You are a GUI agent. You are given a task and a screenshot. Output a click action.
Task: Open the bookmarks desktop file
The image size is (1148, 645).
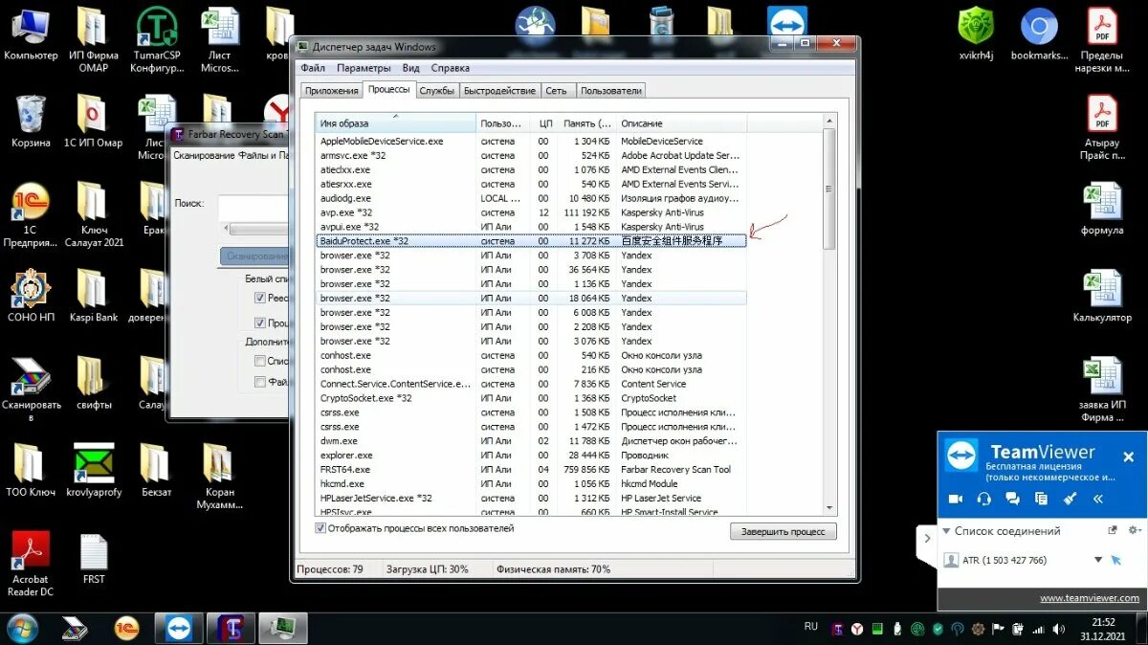[1039, 34]
